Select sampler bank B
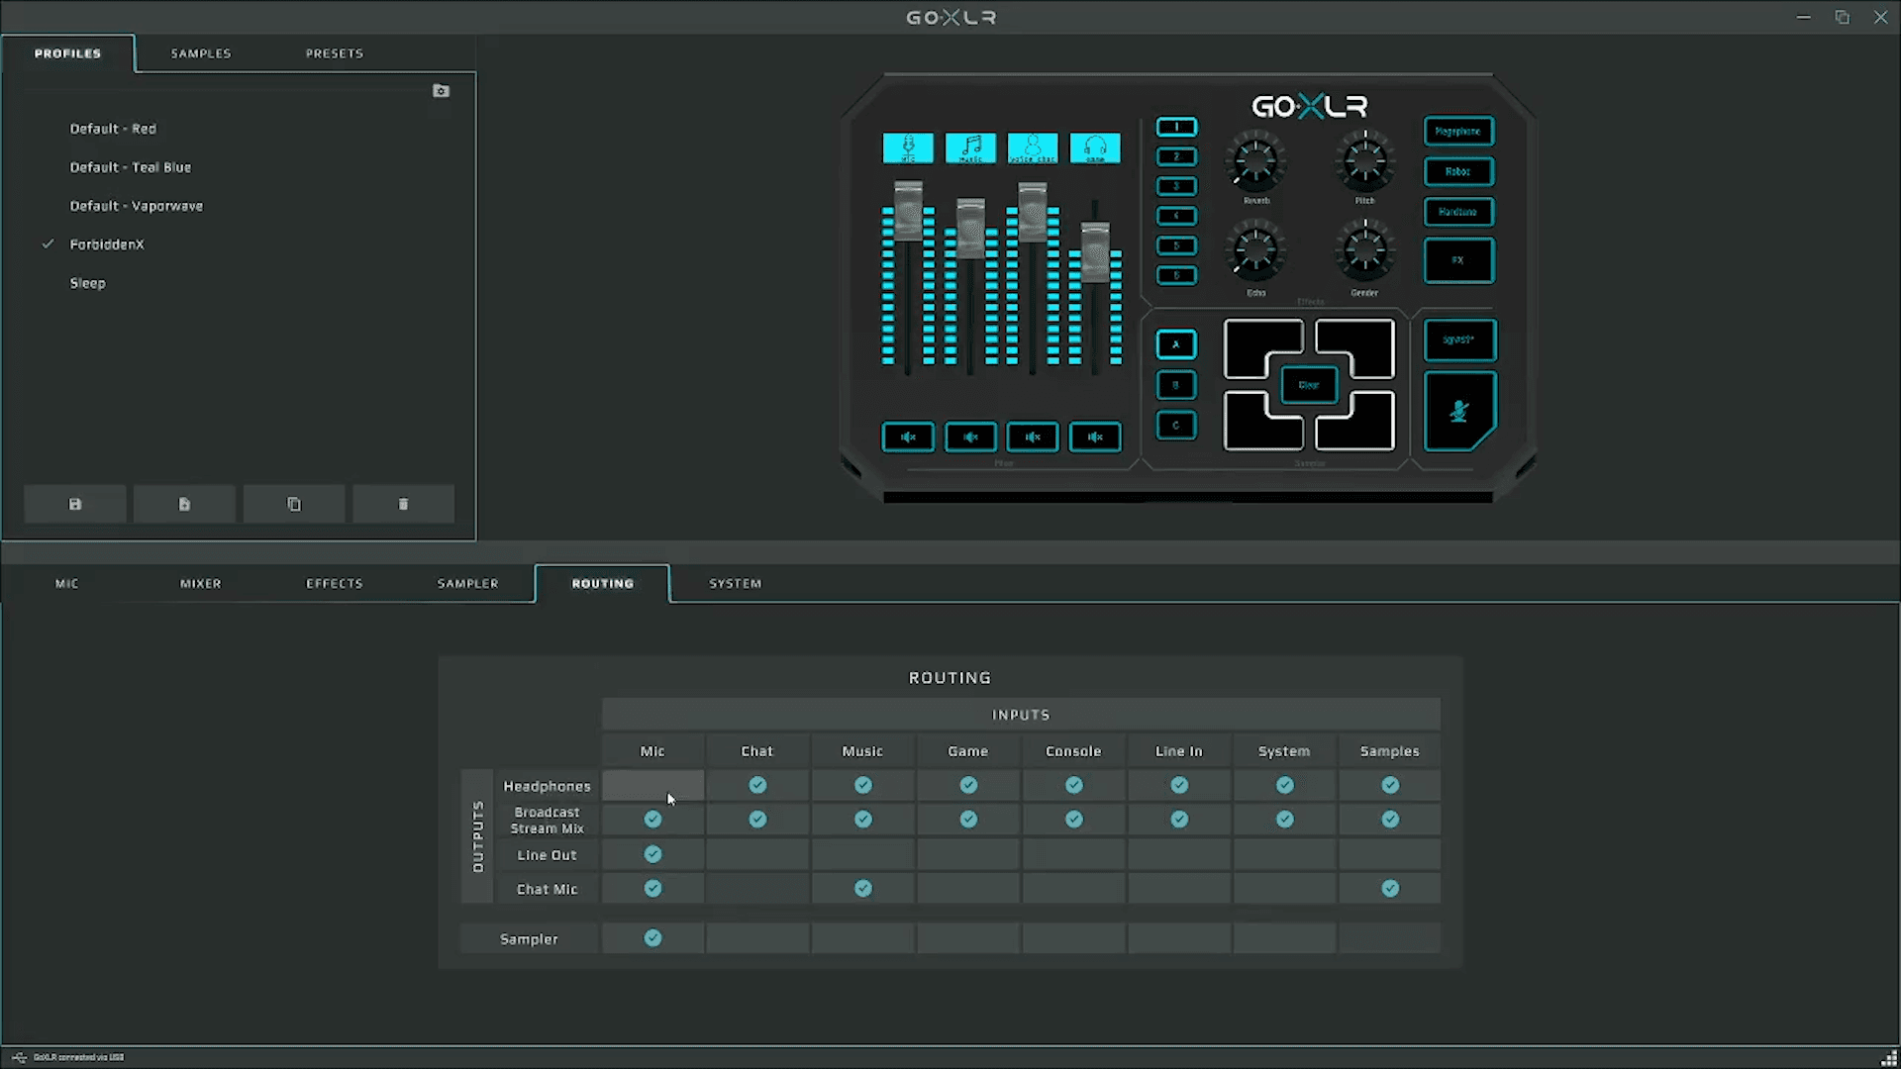Viewport: 1901px width, 1069px height. click(x=1176, y=385)
